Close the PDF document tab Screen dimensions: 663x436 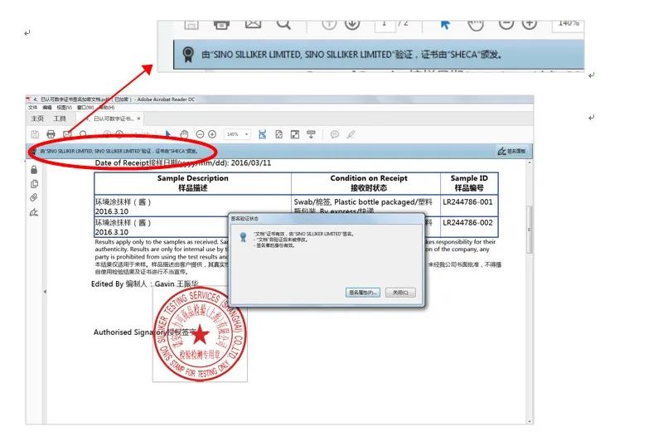[x=138, y=119]
